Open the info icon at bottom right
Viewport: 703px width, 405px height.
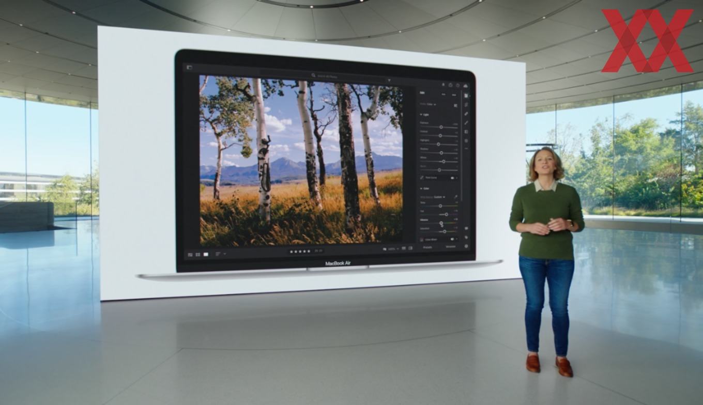coord(466,246)
